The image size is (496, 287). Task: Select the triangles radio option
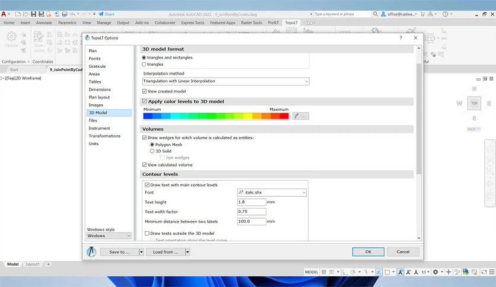(144, 64)
